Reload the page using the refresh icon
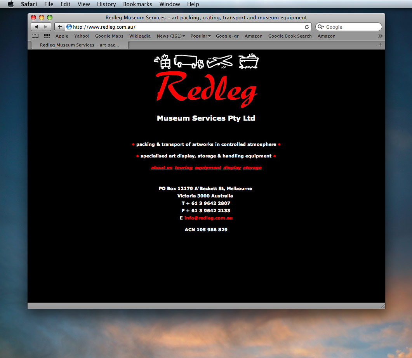This screenshot has width=412, height=358. (x=307, y=27)
